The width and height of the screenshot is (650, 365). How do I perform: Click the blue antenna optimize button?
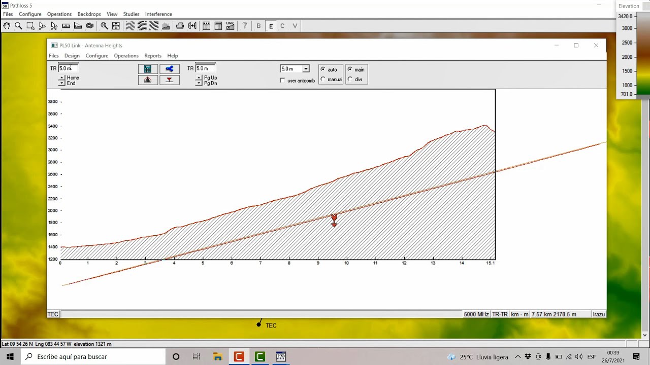tap(170, 69)
